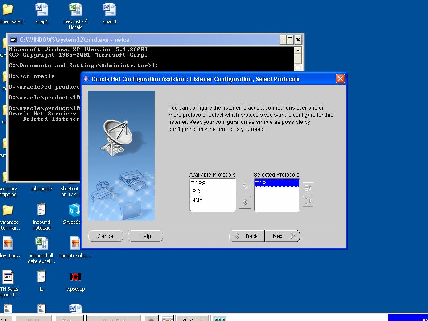Click the left arrow to remove TCP
Viewport: 428px width, 321px height.
245,202
